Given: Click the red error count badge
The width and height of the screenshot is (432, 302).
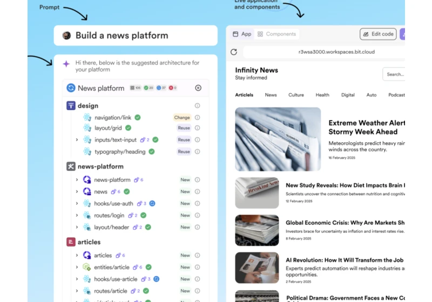Looking at the screenshot, I should (x=172, y=88).
